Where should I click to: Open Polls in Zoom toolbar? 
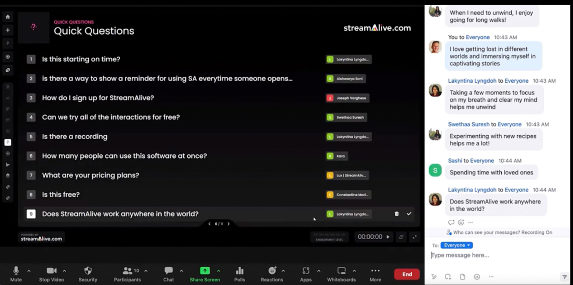click(x=240, y=274)
